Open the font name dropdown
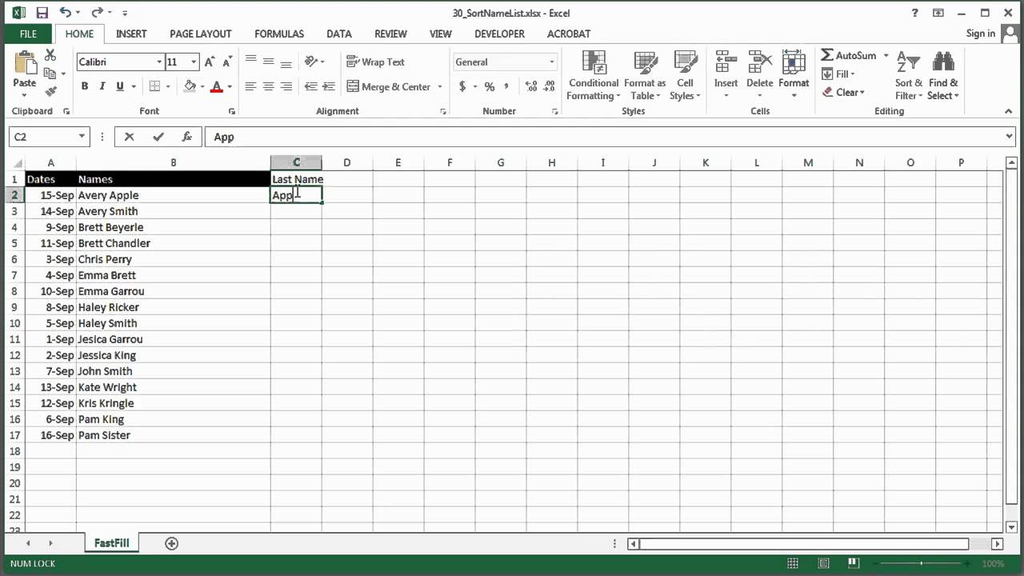The height and width of the screenshot is (576, 1024). (159, 62)
